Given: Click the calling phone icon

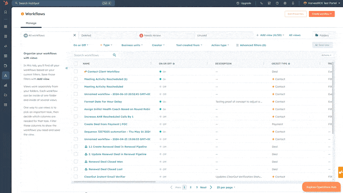Looking at the screenshot, I should point(261,3).
